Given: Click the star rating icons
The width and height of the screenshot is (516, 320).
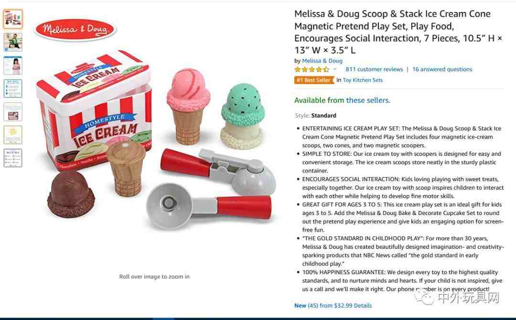Looking at the screenshot, I should pos(312,69).
